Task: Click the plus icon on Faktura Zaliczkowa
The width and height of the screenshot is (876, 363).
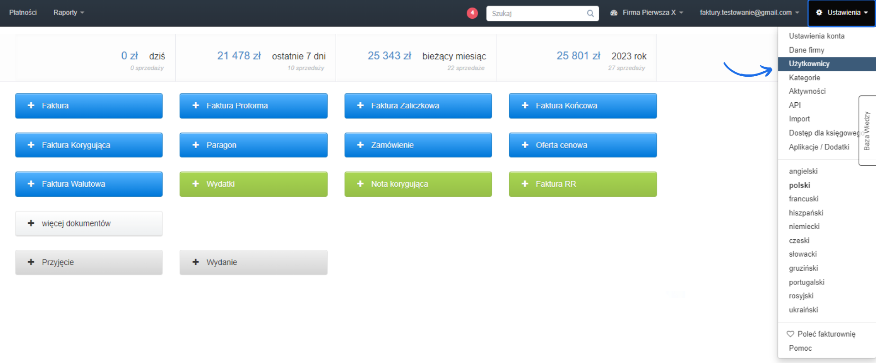Action: pyautogui.click(x=360, y=105)
